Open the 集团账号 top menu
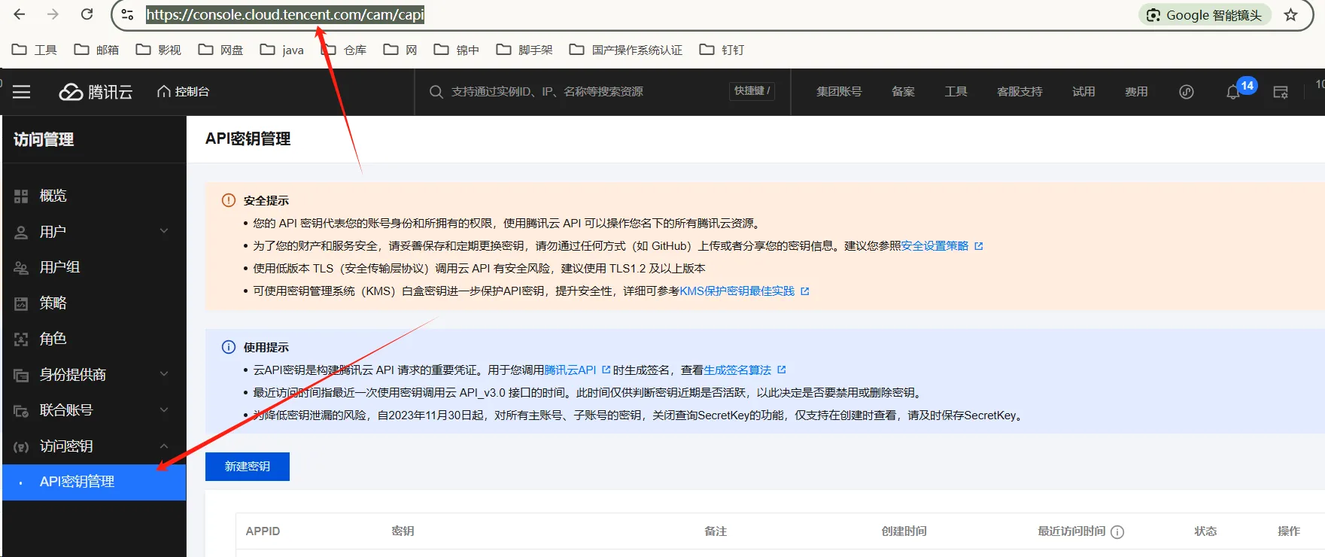 839,92
